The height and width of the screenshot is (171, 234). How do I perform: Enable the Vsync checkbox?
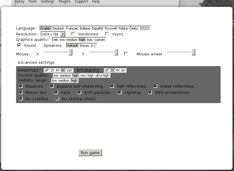tap(107, 34)
